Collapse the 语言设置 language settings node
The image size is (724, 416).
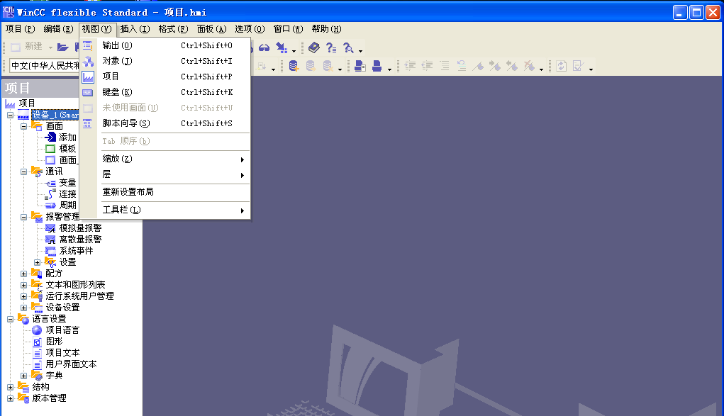(x=10, y=319)
